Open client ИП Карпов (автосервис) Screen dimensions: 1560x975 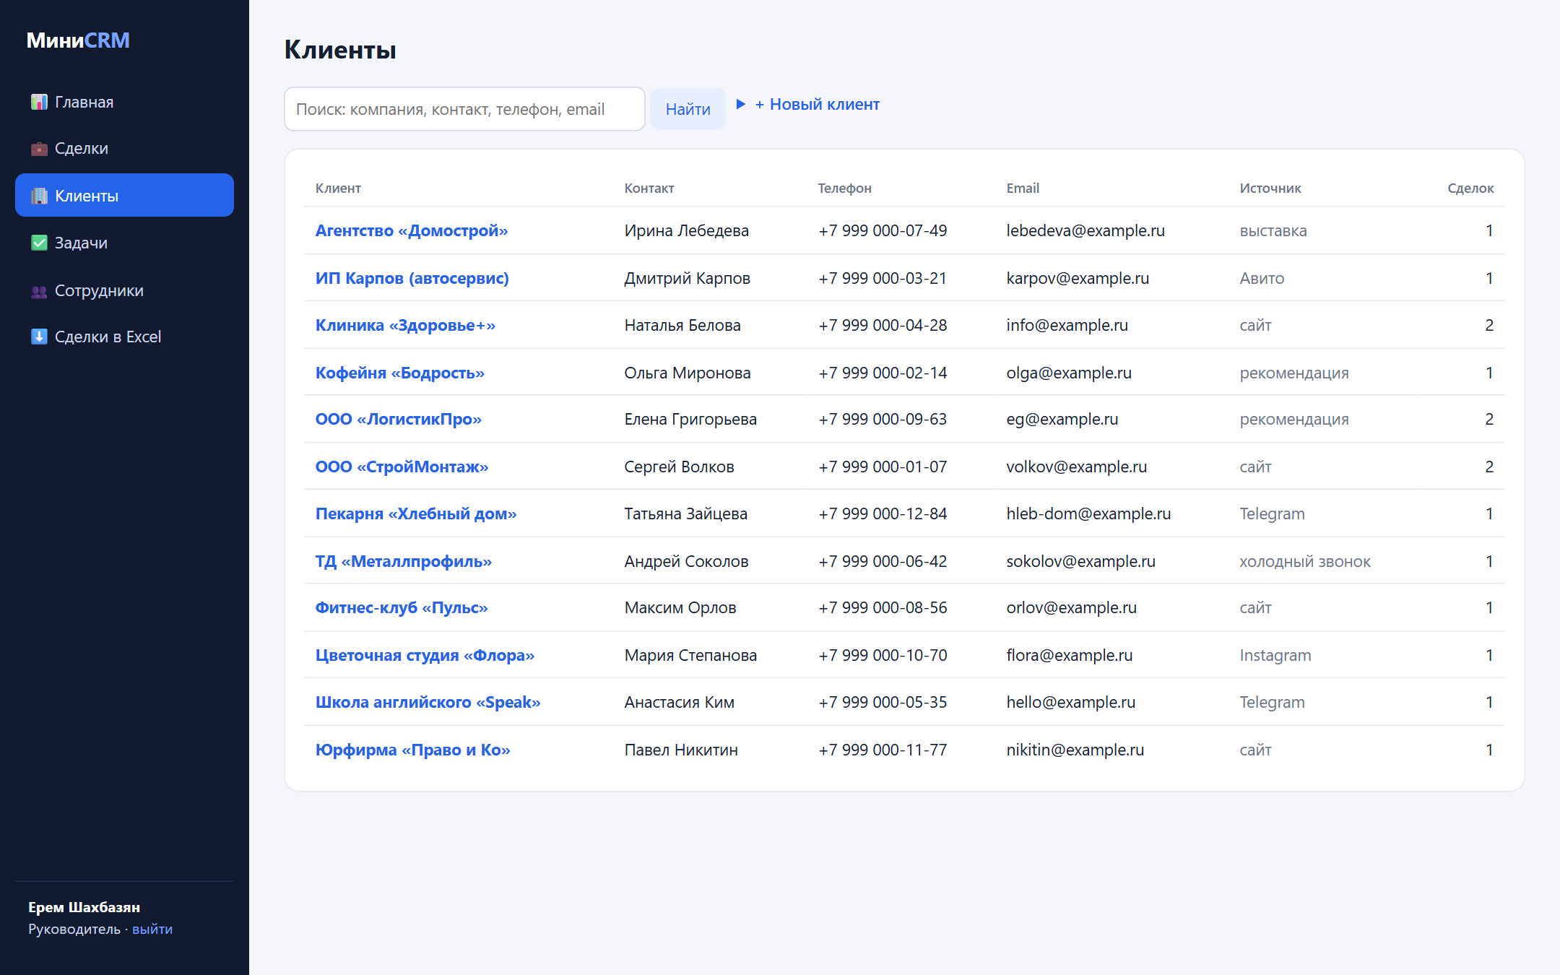412,278
